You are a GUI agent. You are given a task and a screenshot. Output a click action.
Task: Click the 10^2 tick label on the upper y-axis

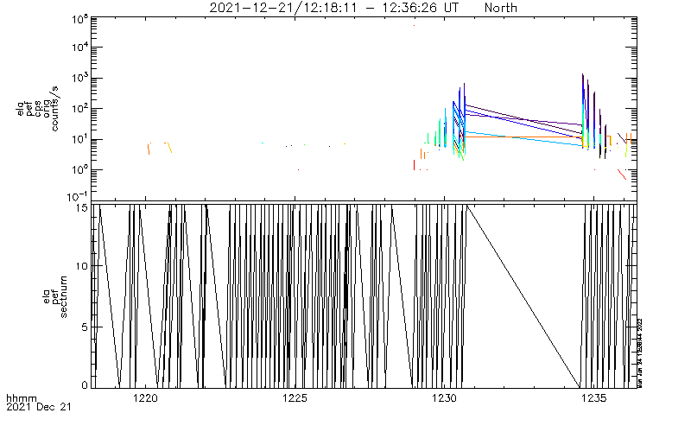coord(80,107)
